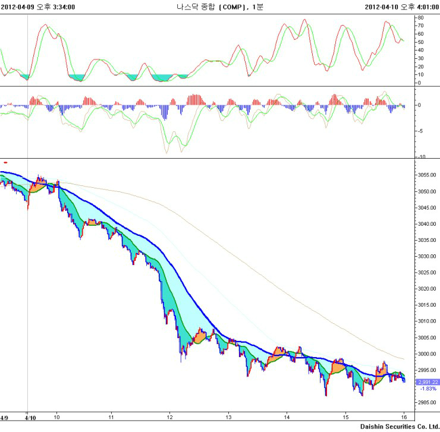Screen dimensions: 440x432
Task: Click the 12 hour label on time axis
Action: 170,418
